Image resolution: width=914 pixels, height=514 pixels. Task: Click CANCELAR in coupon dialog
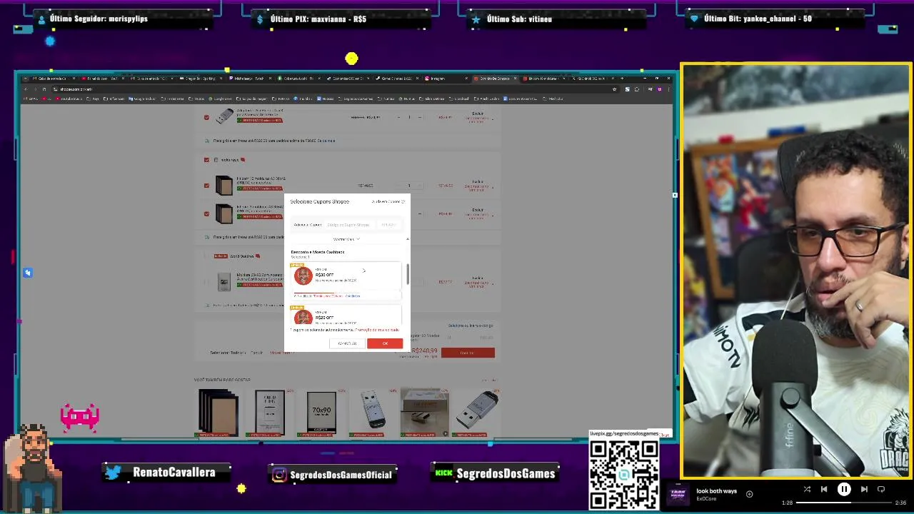pos(348,343)
